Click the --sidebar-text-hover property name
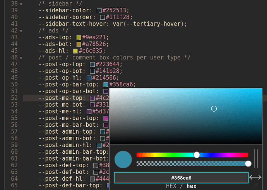Screen dimensions: 267x190 (x=72, y=24)
